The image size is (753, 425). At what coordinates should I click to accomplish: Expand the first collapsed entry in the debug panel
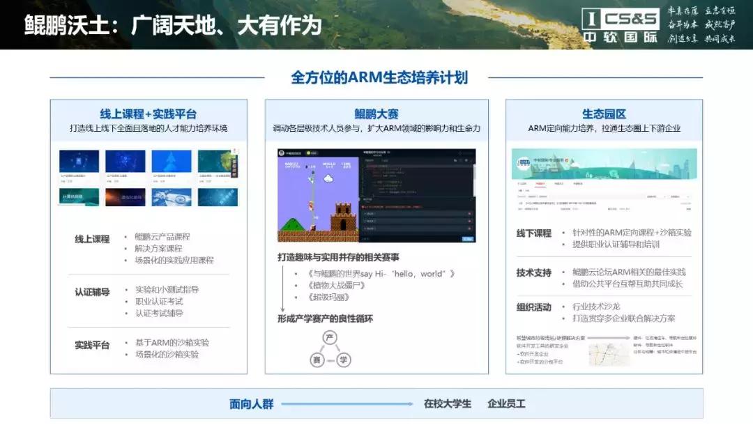(365, 213)
